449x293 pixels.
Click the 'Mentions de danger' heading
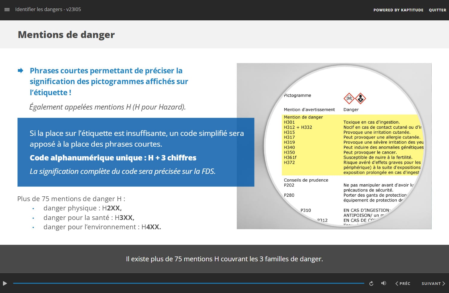coord(66,34)
